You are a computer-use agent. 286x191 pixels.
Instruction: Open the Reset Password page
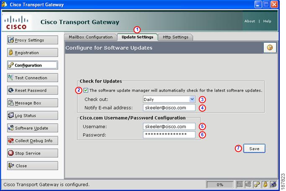pyautogui.click(x=33, y=90)
